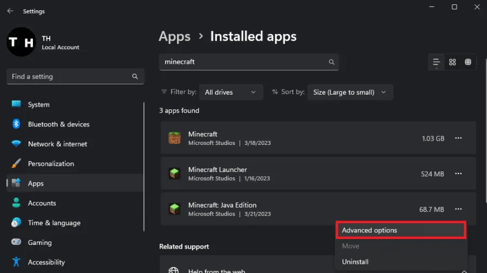Click the Minecraft grass block icon
487x273 pixels.
(x=175, y=138)
